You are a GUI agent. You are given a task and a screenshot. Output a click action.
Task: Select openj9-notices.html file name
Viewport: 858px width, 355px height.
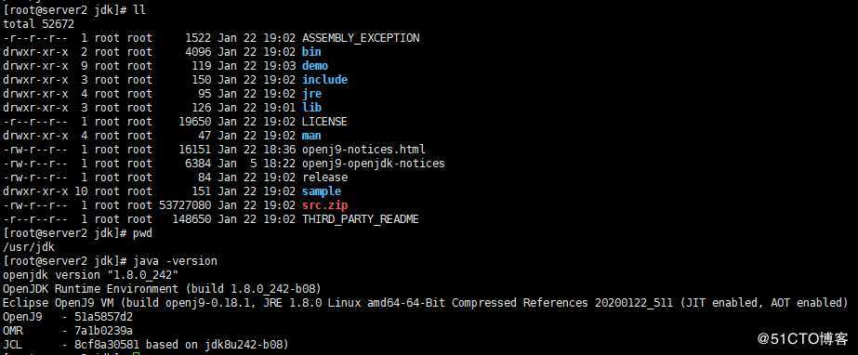(363, 150)
